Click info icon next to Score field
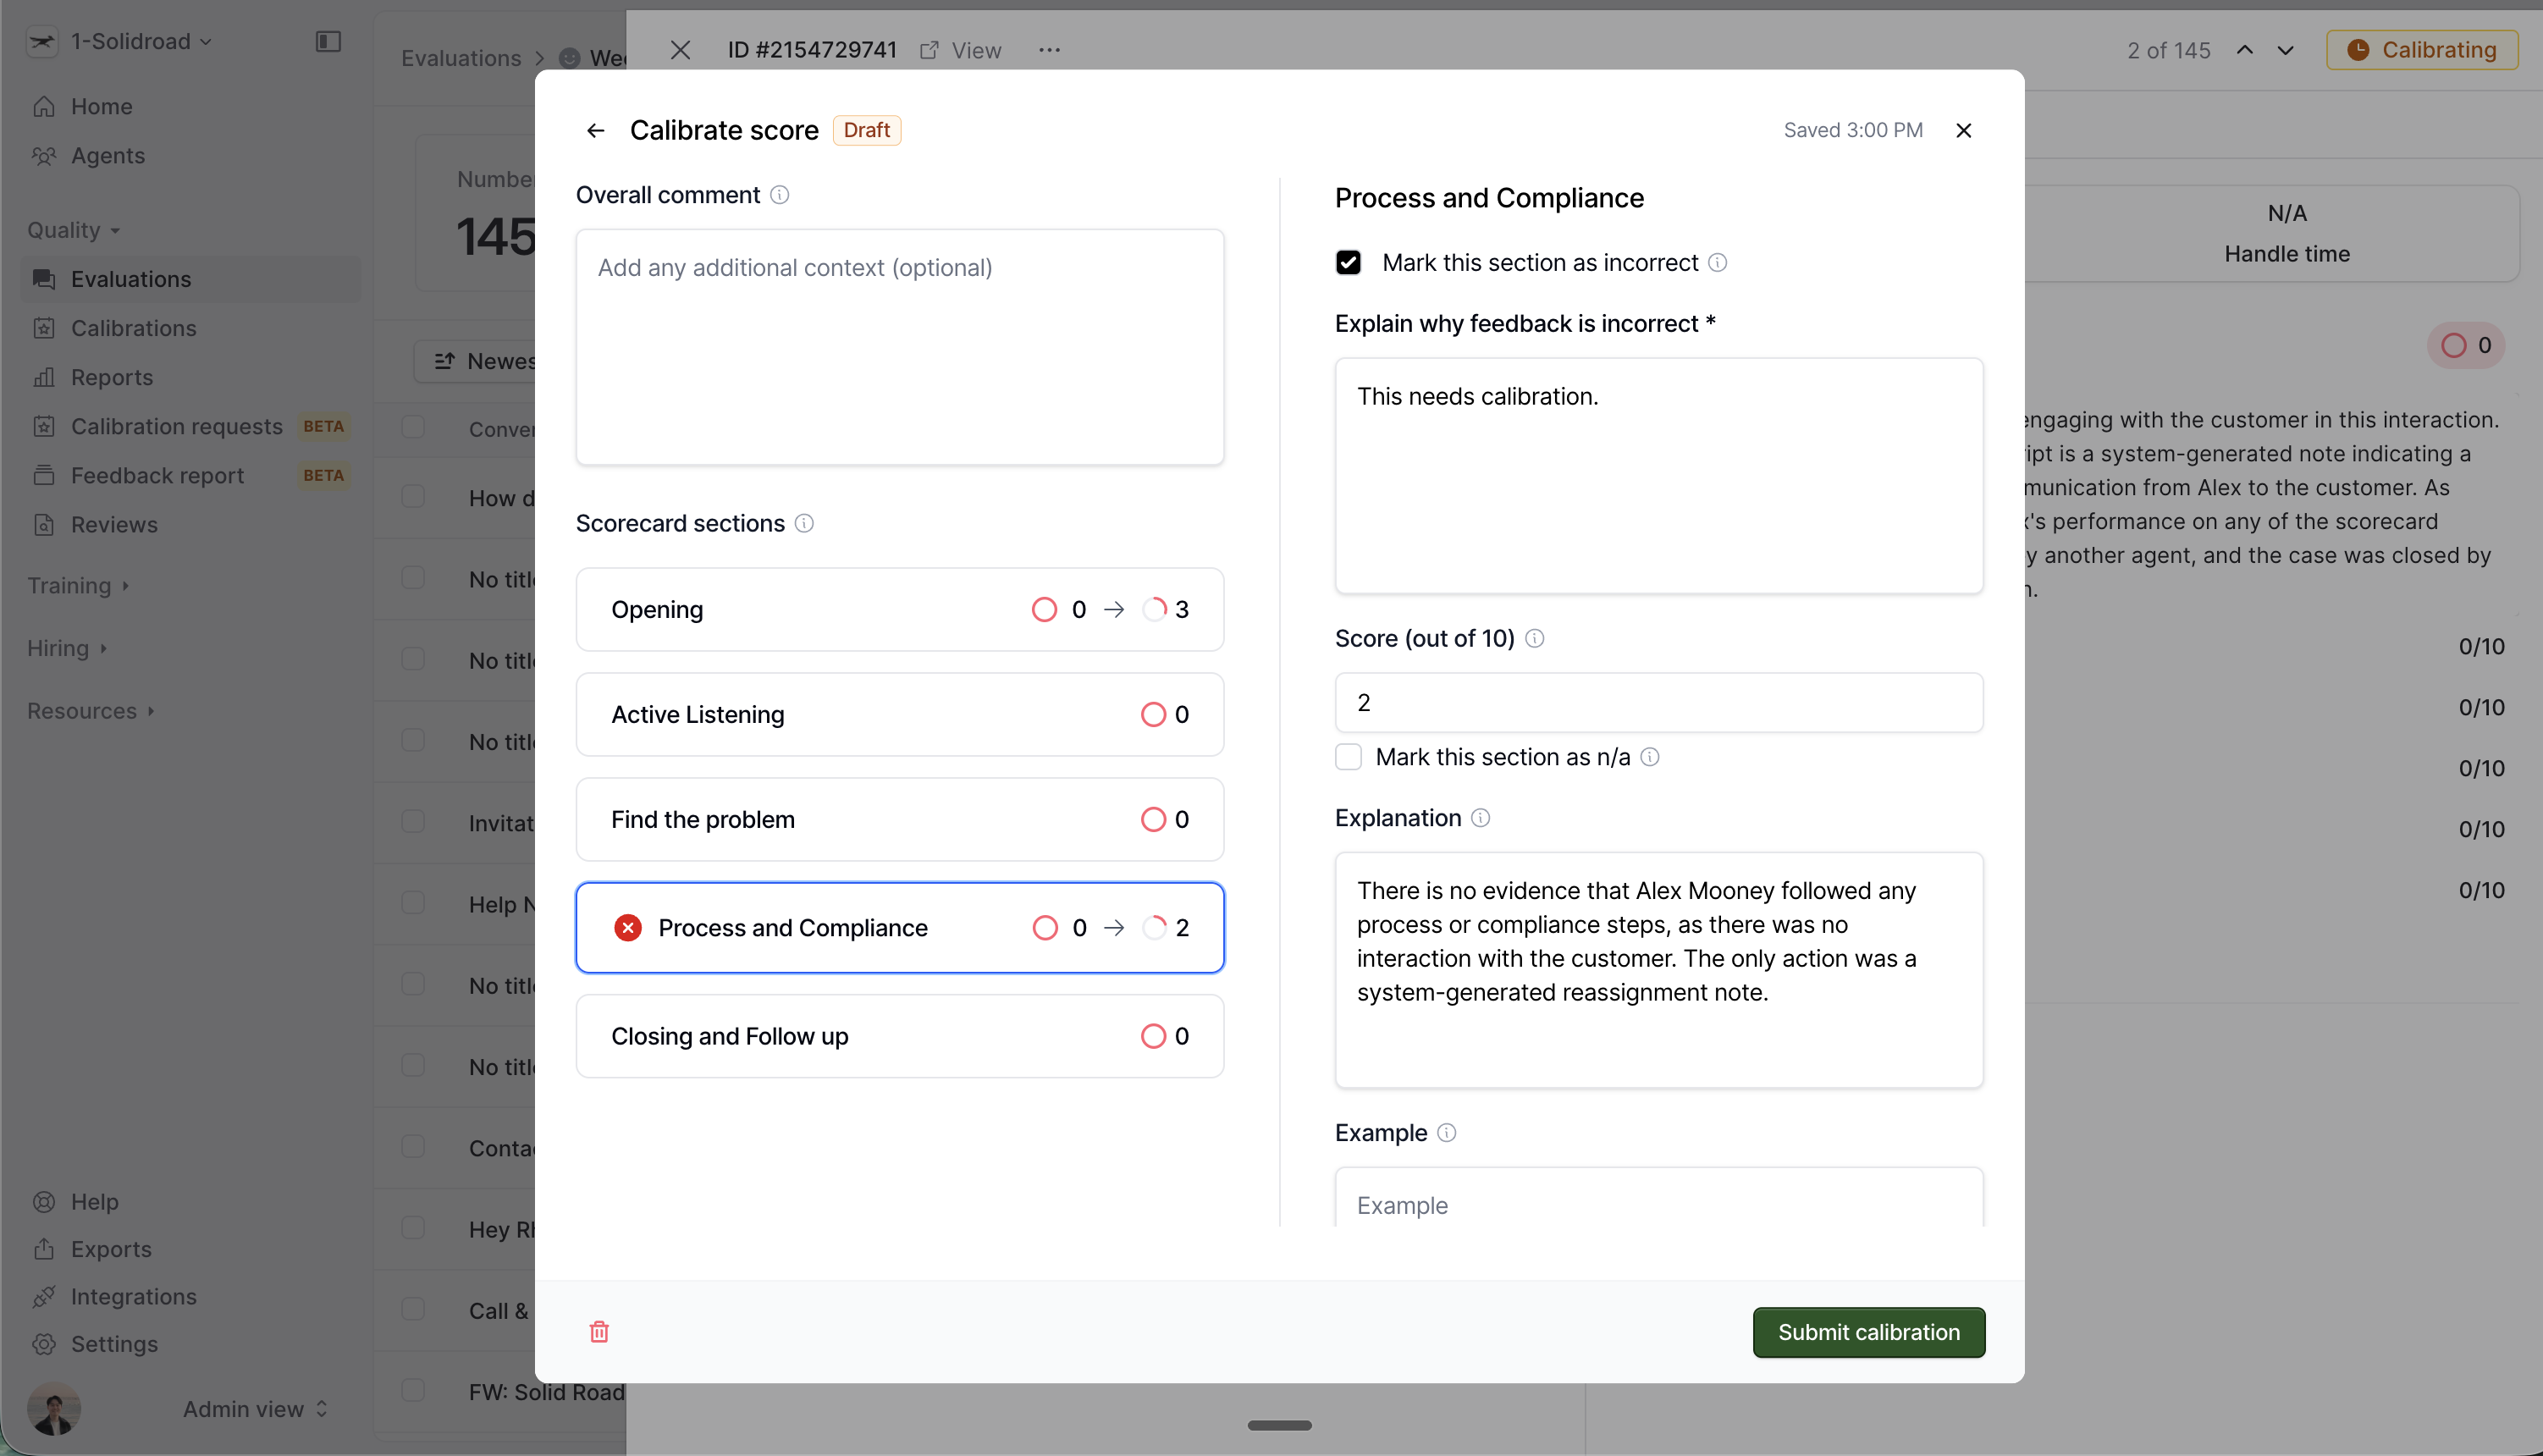2543x1456 pixels. 1535,638
